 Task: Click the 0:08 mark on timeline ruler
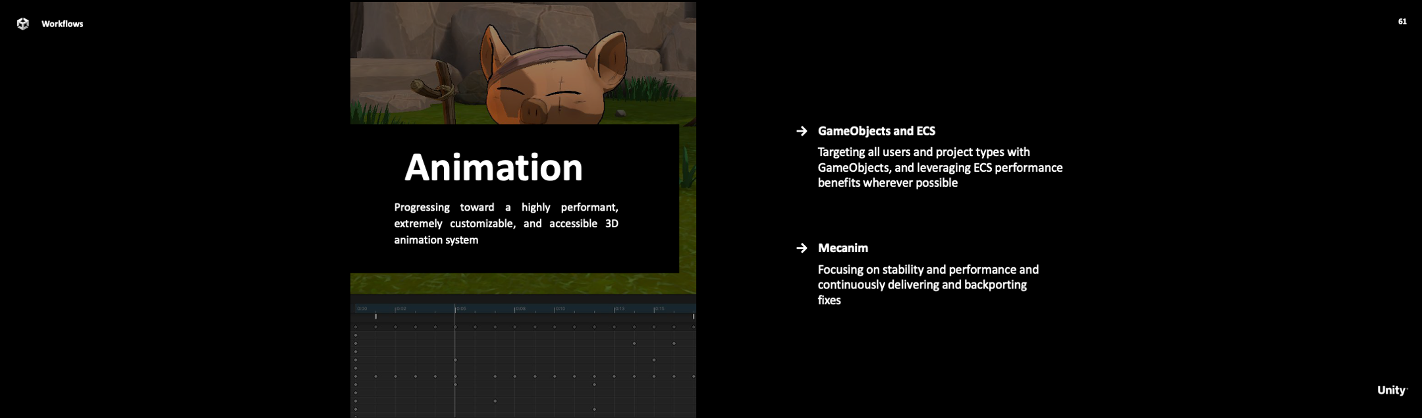(520, 309)
